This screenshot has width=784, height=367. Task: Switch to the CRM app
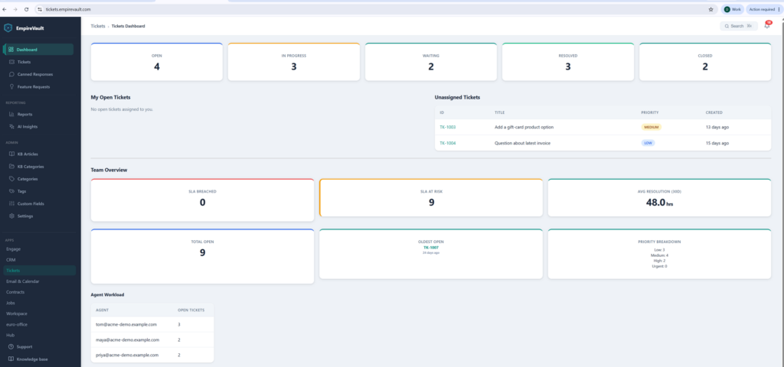click(11, 260)
